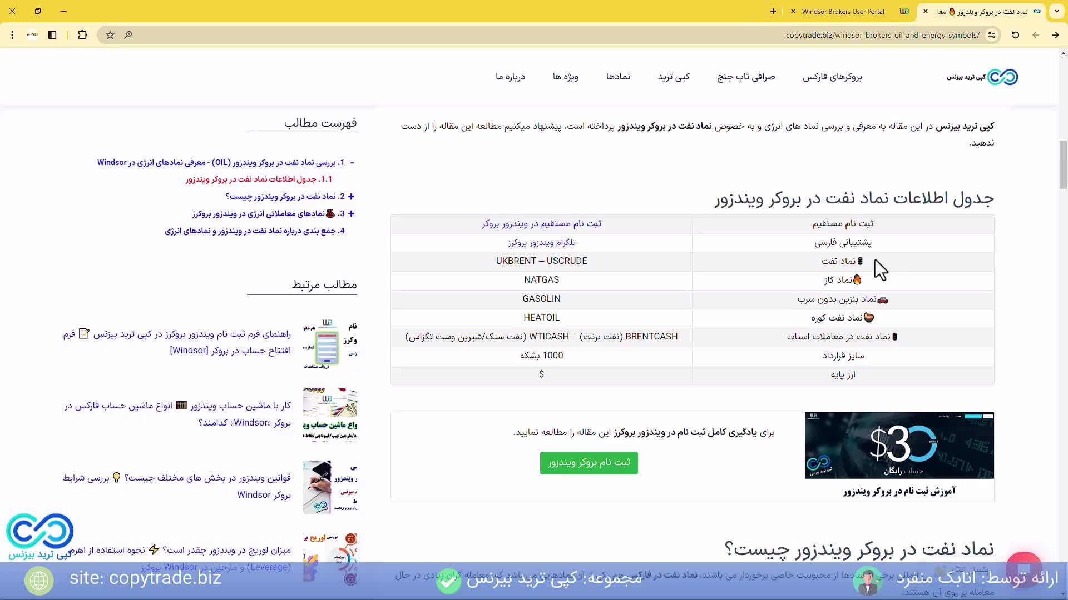This screenshot has width=1068, height=600.
Task: Open a new tab with the plus icon
Action: tap(773, 11)
